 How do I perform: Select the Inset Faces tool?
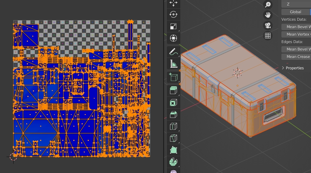click(173, 103)
